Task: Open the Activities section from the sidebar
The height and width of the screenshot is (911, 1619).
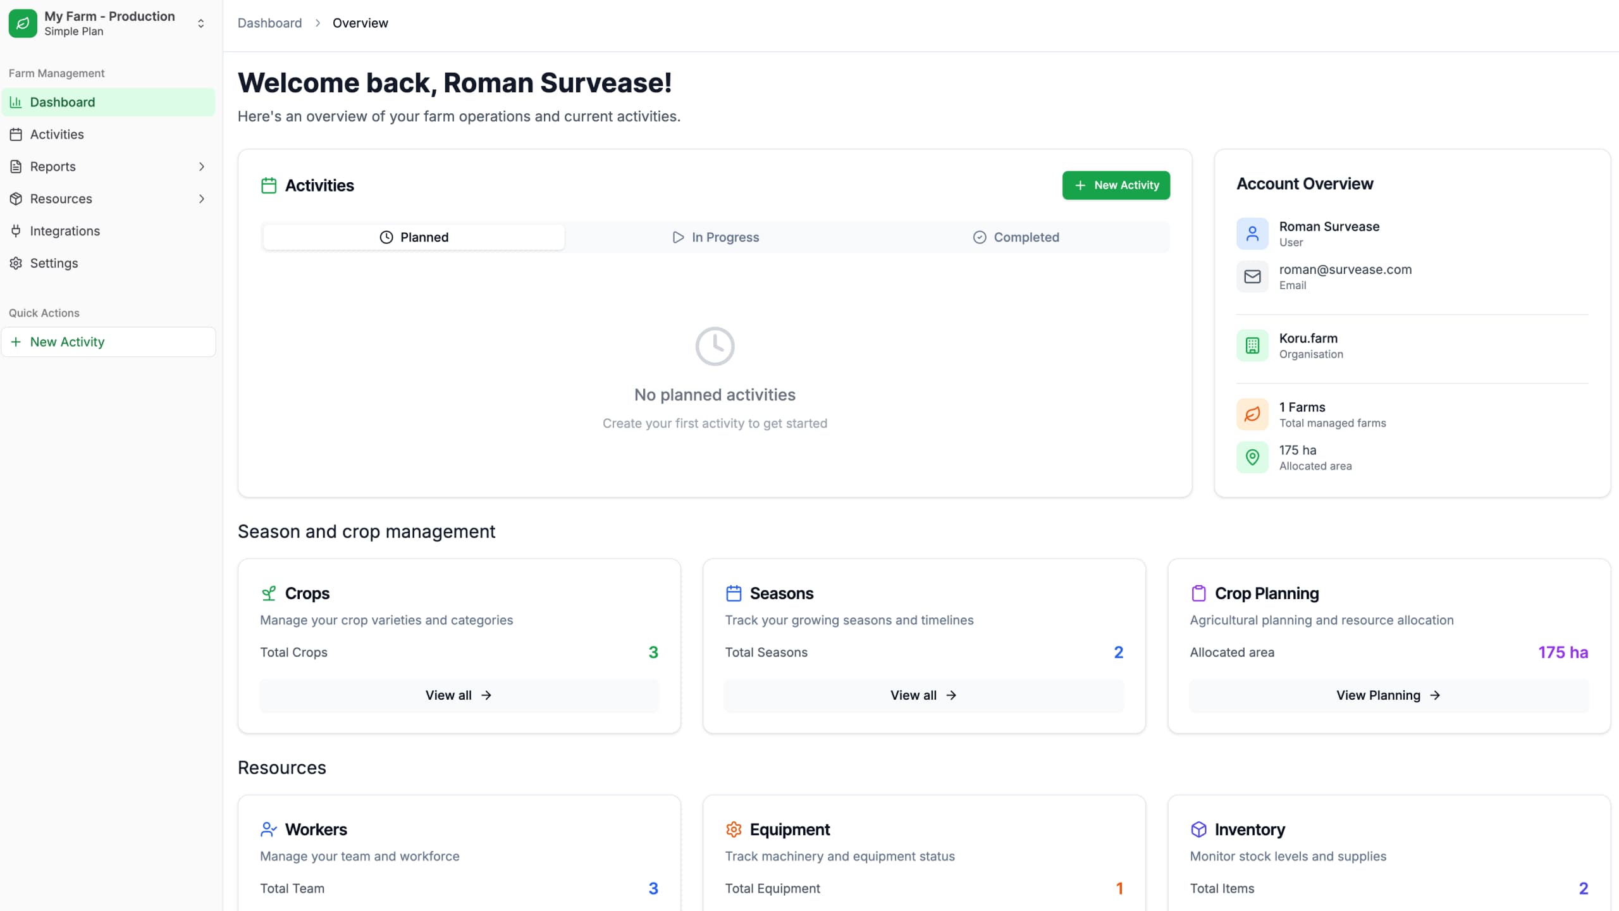Action: (57, 134)
